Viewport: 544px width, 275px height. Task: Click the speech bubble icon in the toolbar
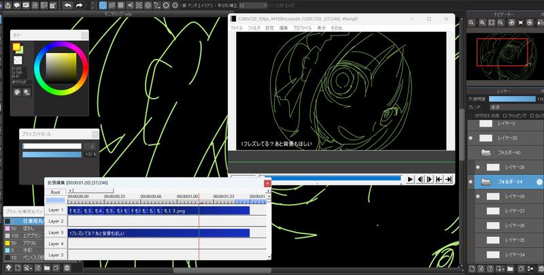[x=16, y=5]
